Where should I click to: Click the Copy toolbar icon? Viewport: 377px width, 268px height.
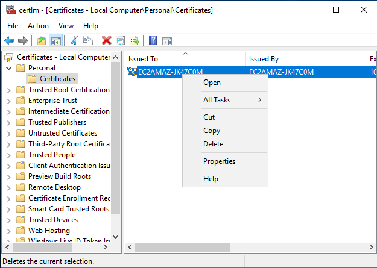click(88, 40)
